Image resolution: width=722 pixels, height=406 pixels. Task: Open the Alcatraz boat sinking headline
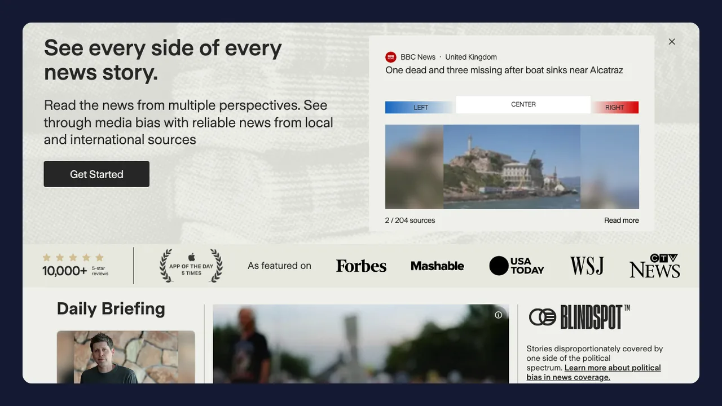tap(504, 70)
